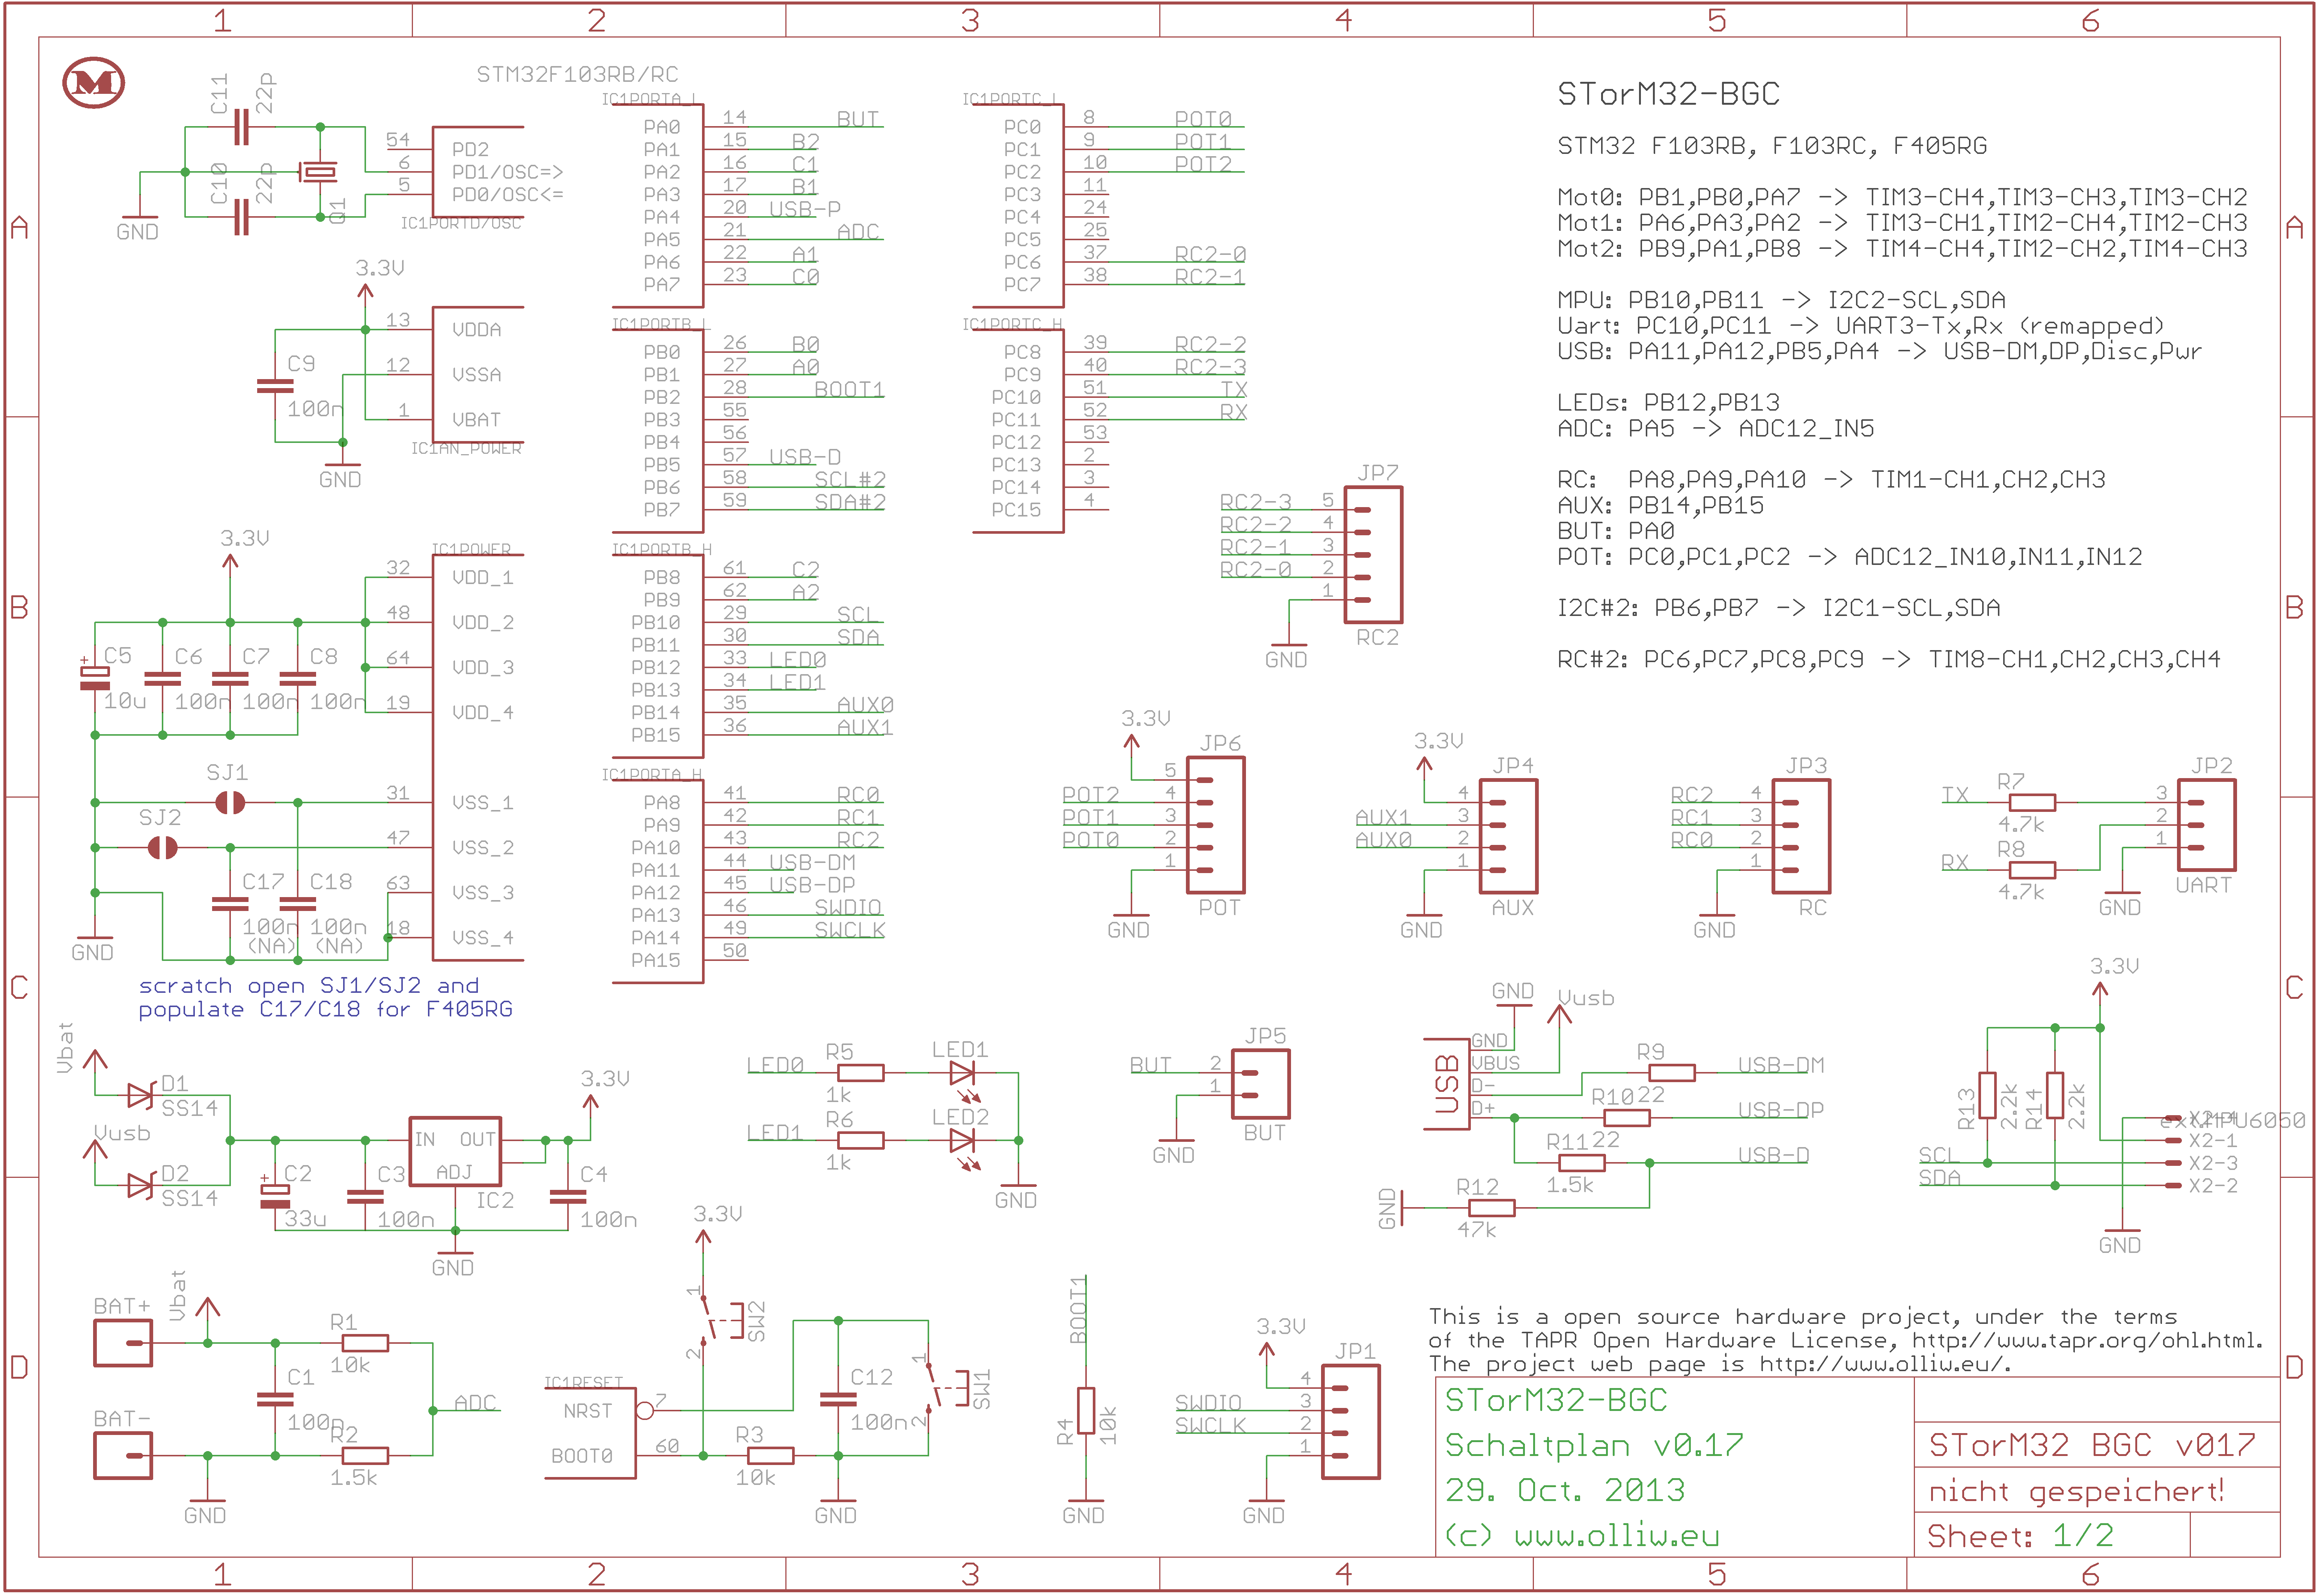The image size is (2317, 1596).
Task: Click the D1 SS14 diode symbol
Action: (x=140, y=1096)
